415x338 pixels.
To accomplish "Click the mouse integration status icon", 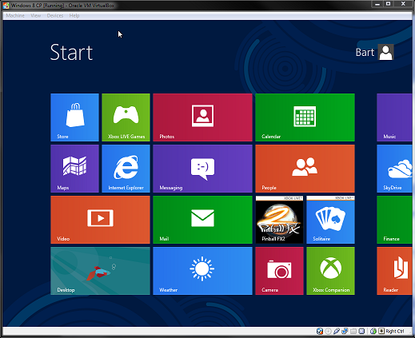I will tap(373, 331).
